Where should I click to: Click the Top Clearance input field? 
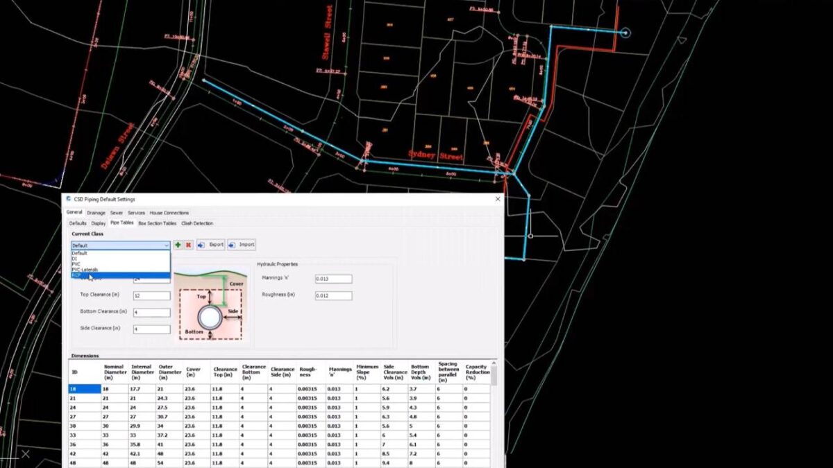coord(151,295)
